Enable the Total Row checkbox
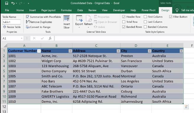This screenshot has width=194, height=113. click(124, 22)
